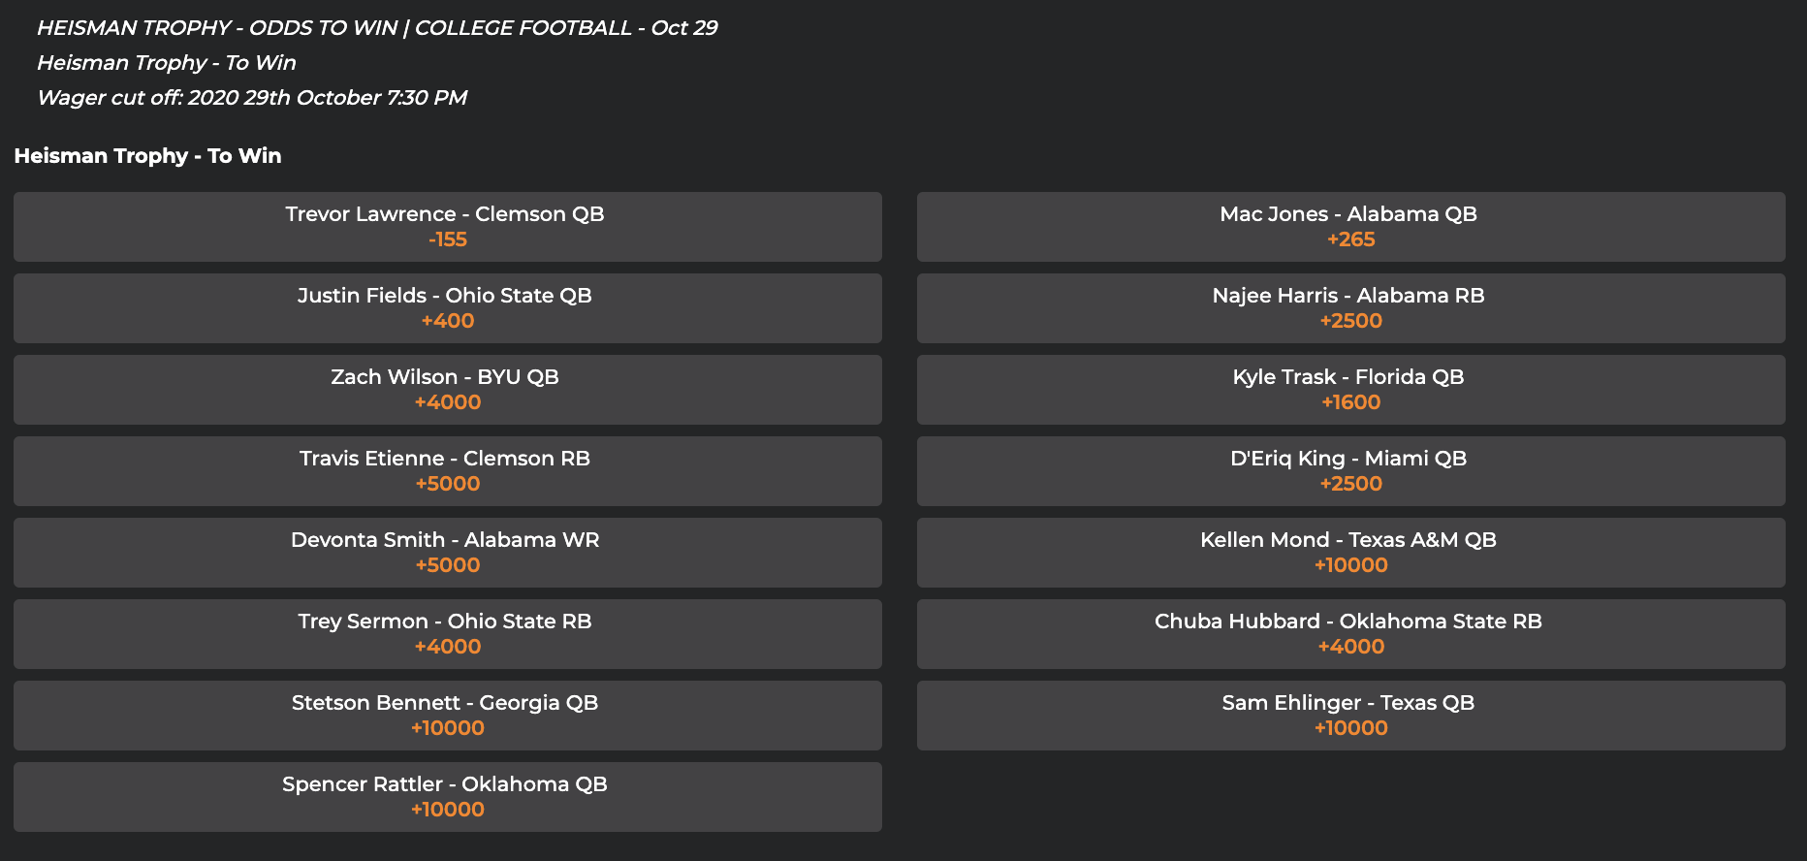Click Trey Sermon Ohio State RB +4000

coord(447,634)
